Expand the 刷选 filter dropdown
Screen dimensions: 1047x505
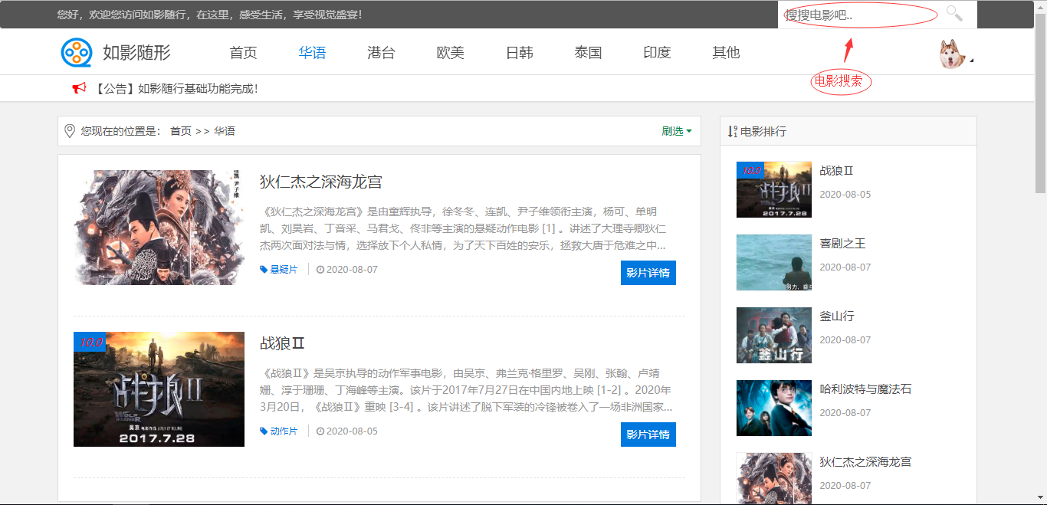point(677,131)
